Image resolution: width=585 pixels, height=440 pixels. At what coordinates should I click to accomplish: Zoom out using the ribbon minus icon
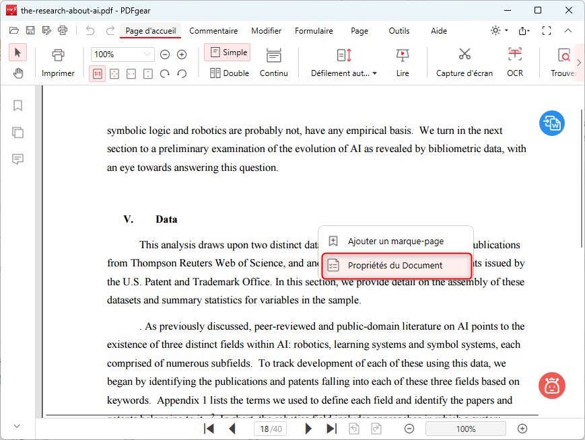point(165,54)
